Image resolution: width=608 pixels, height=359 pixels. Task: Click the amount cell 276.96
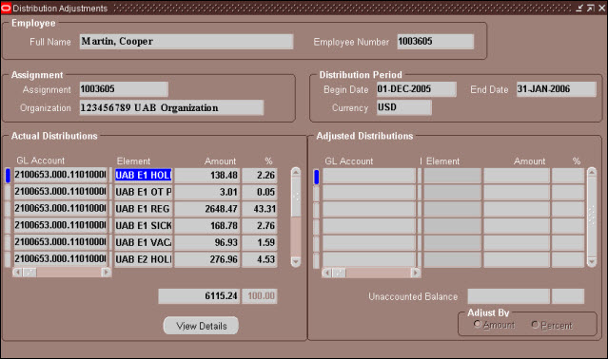pyautogui.click(x=207, y=259)
